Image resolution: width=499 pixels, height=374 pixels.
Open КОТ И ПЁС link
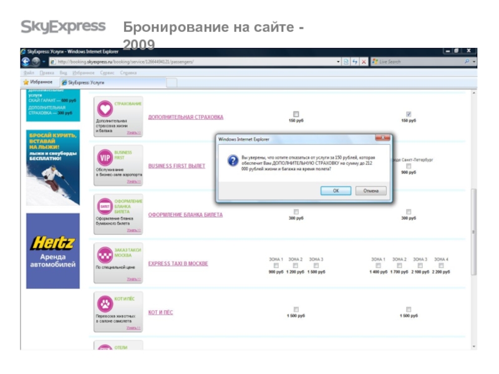tap(160, 312)
